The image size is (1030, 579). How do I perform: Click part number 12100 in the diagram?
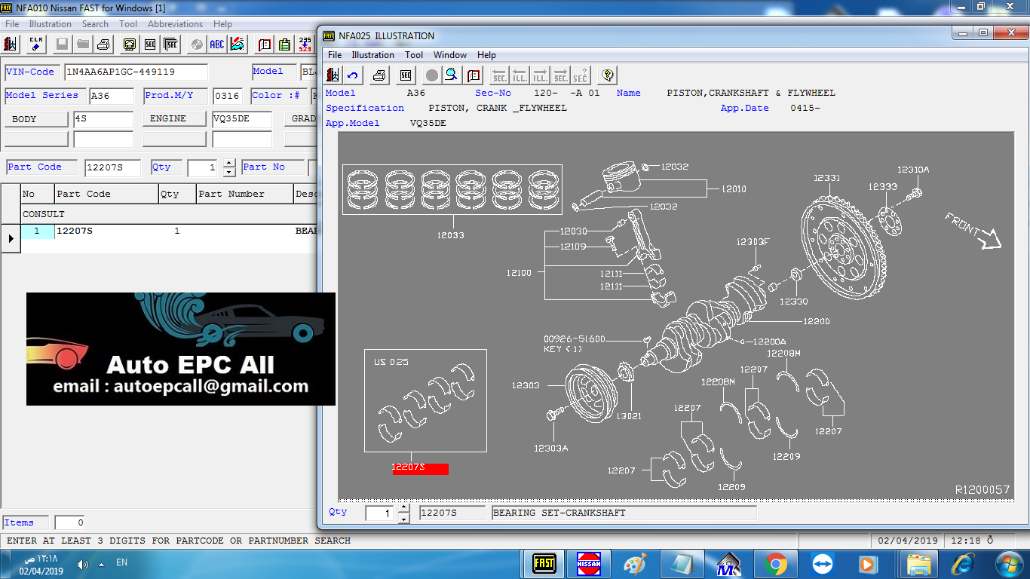click(x=519, y=273)
